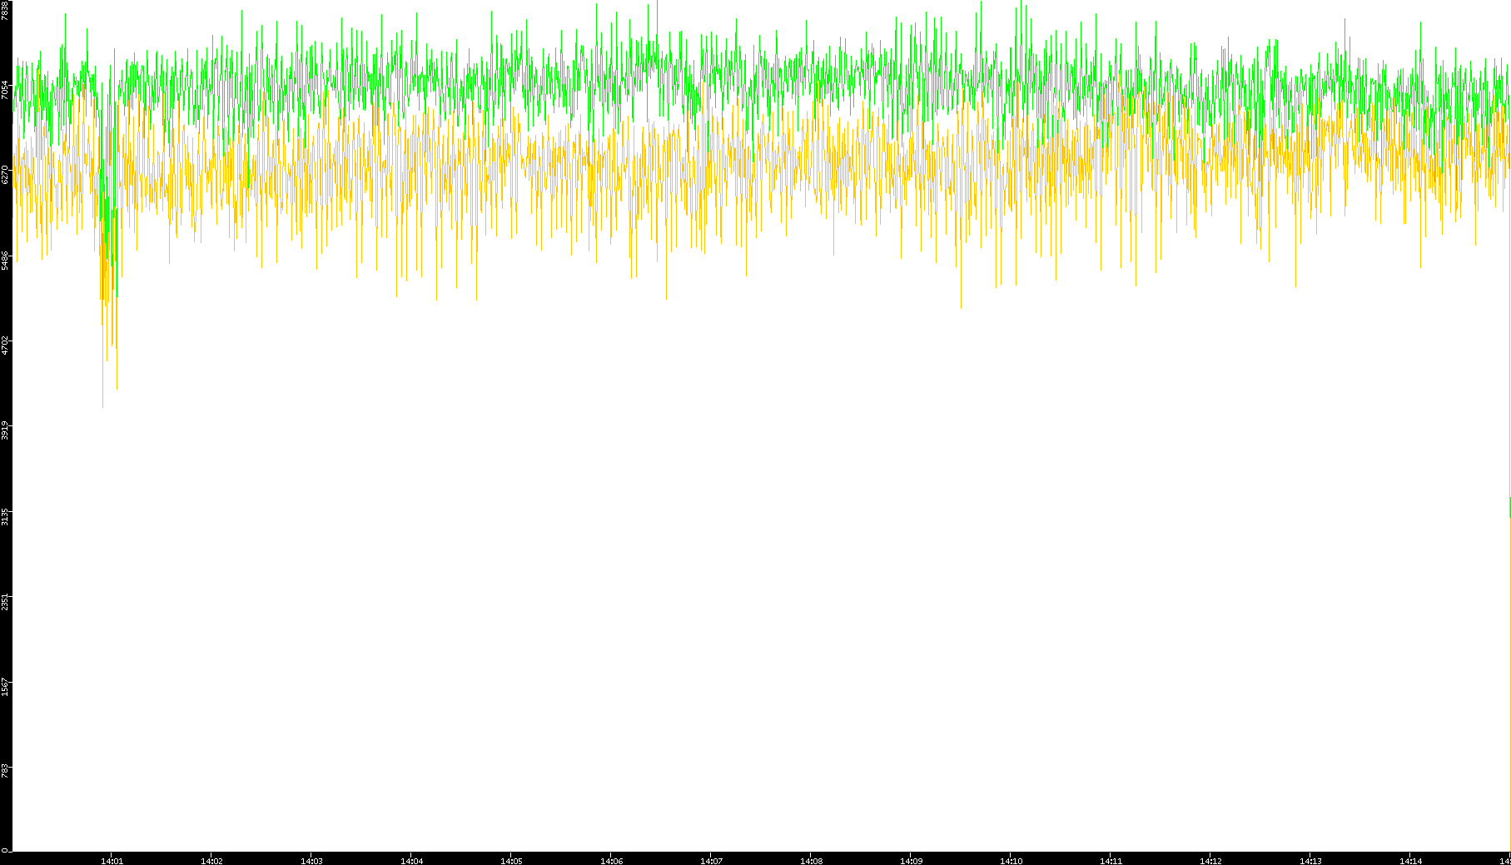The width and height of the screenshot is (1511, 865).
Task: Click the 14:01 time axis label
Action: [112, 861]
